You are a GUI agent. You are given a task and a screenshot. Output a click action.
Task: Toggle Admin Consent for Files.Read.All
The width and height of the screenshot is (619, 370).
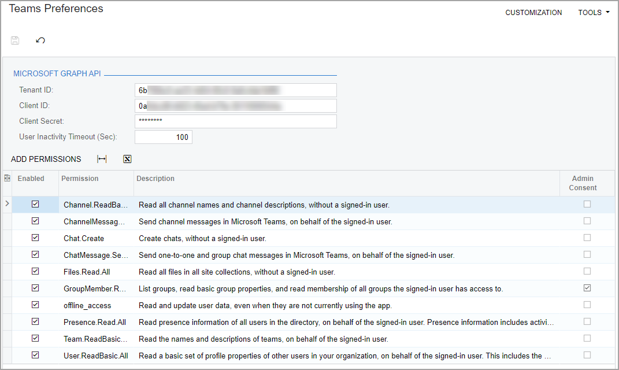coord(587,271)
